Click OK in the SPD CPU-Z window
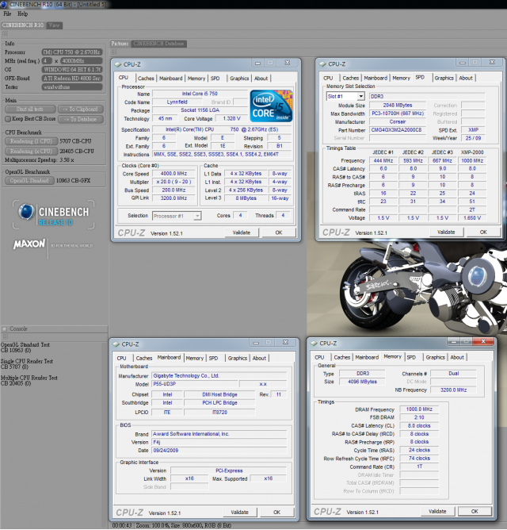Image resolution: width=507 pixels, height=530 pixels. tap(483, 232)
